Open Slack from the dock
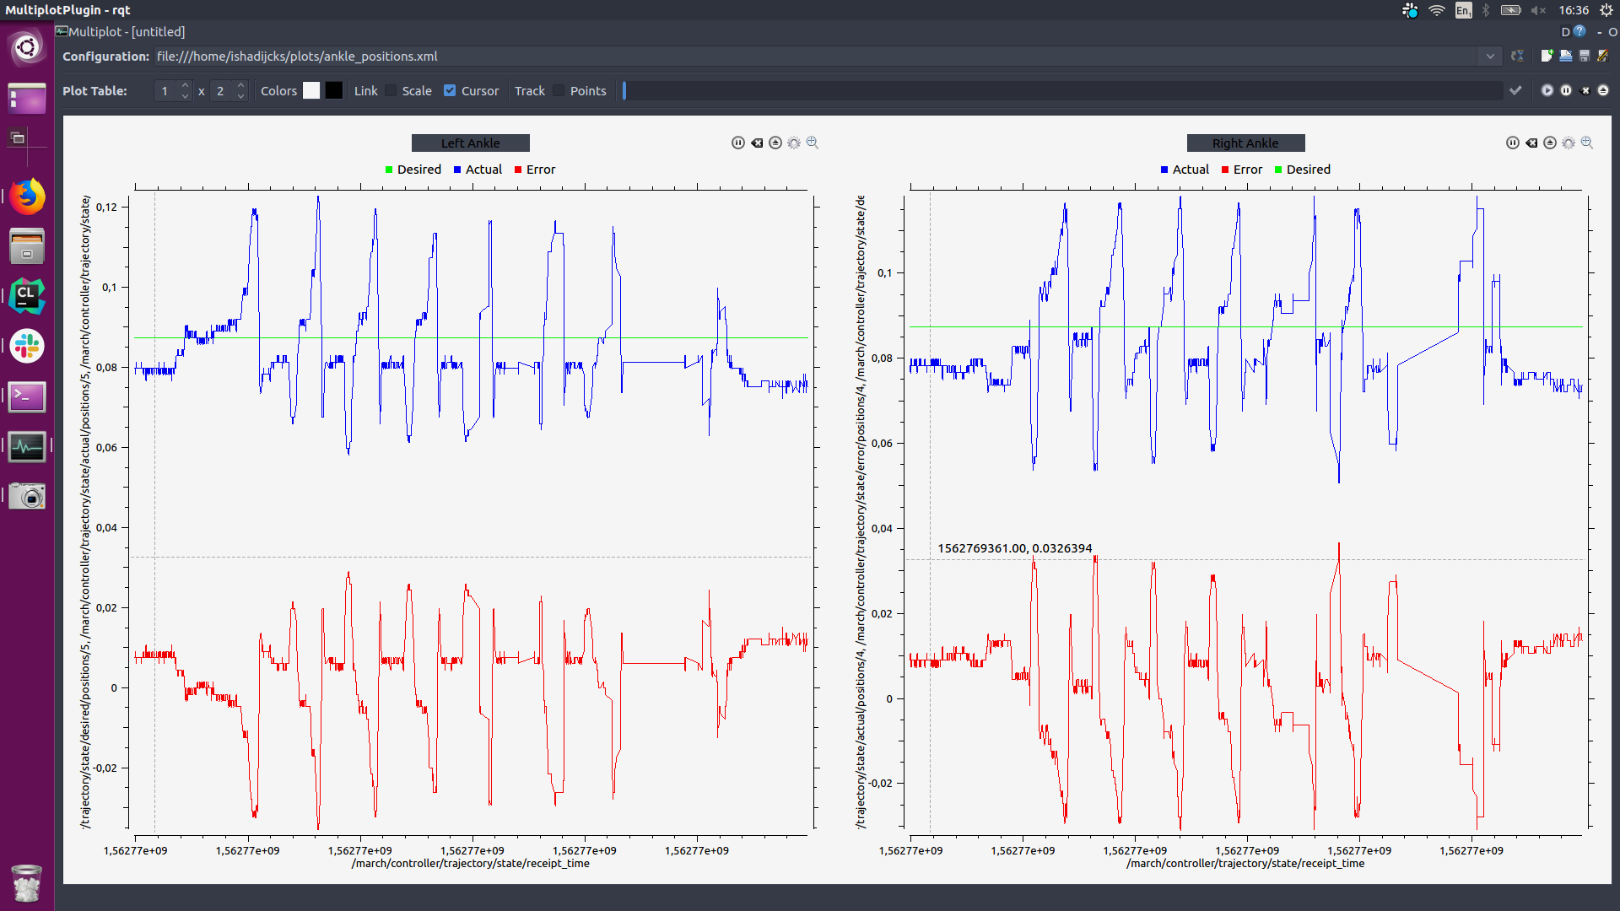This screenshot has width=1620, height=911. [x=27, y=346]
